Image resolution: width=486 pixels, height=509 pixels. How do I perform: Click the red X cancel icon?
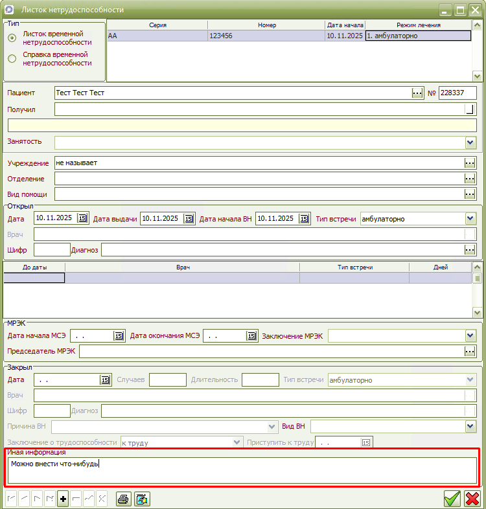coord(472,499)
